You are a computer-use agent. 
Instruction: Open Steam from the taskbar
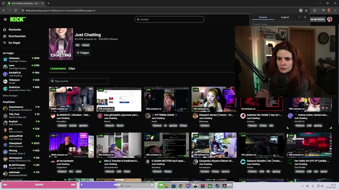(x=217, y=186)
